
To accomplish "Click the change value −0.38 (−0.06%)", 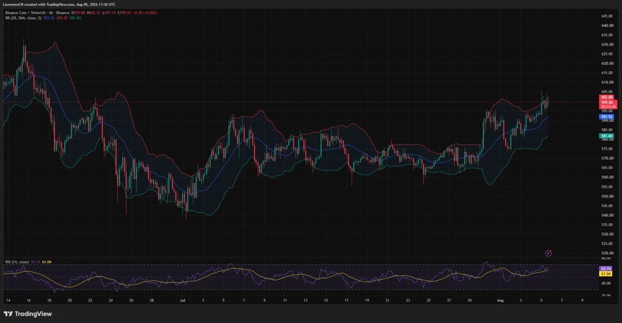I will click(x=145, y=13).
